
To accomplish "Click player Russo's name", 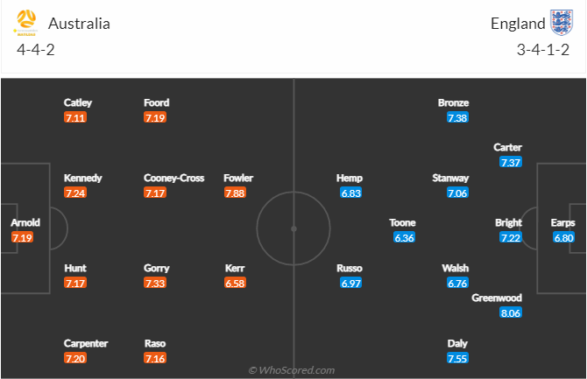I will pos(350,268).
